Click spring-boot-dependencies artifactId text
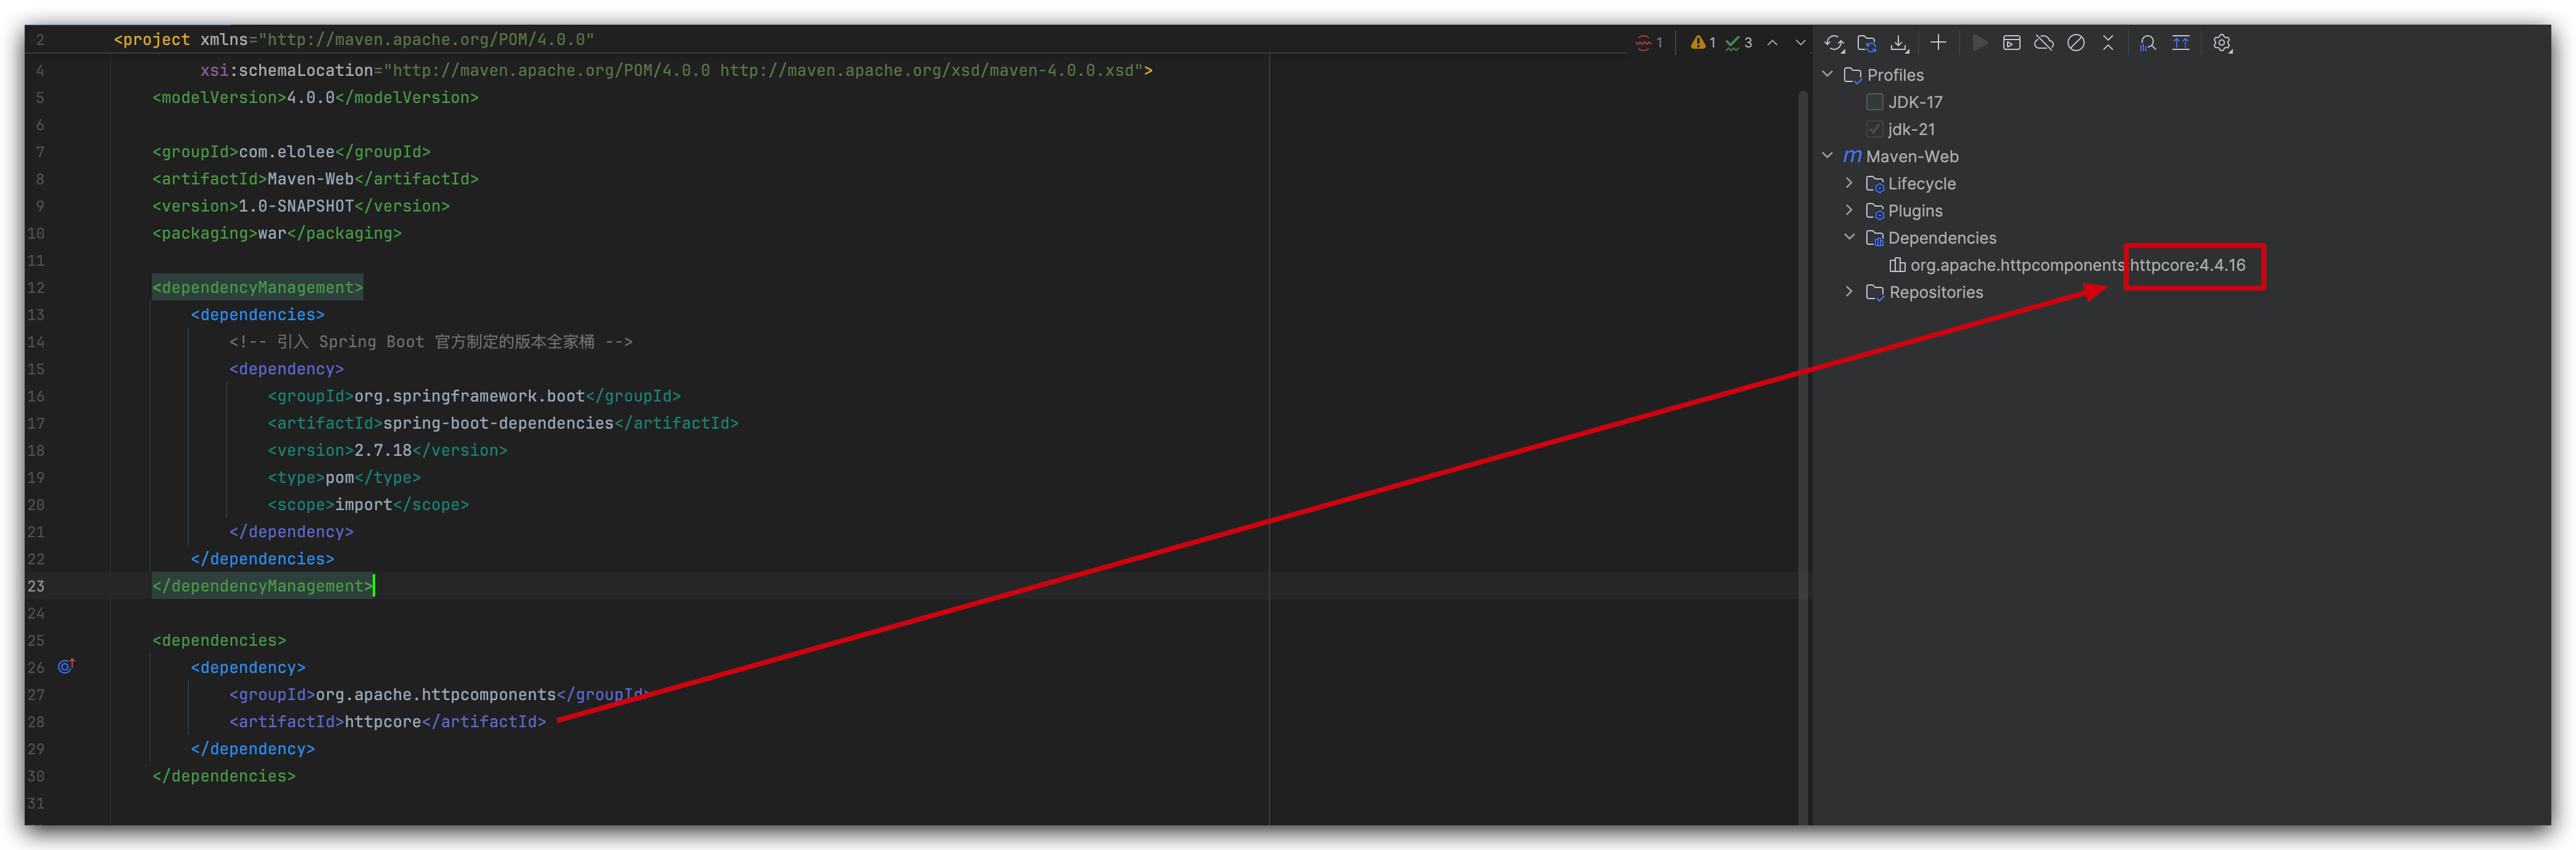 (498, 423)
